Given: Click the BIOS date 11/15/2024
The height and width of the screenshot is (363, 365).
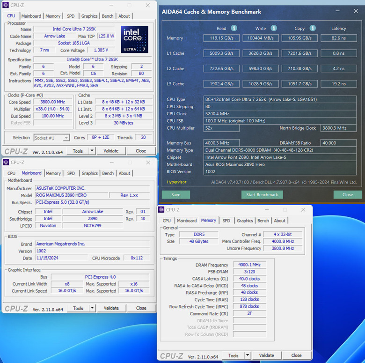Looking at the screenshot, I should point(61,258).
